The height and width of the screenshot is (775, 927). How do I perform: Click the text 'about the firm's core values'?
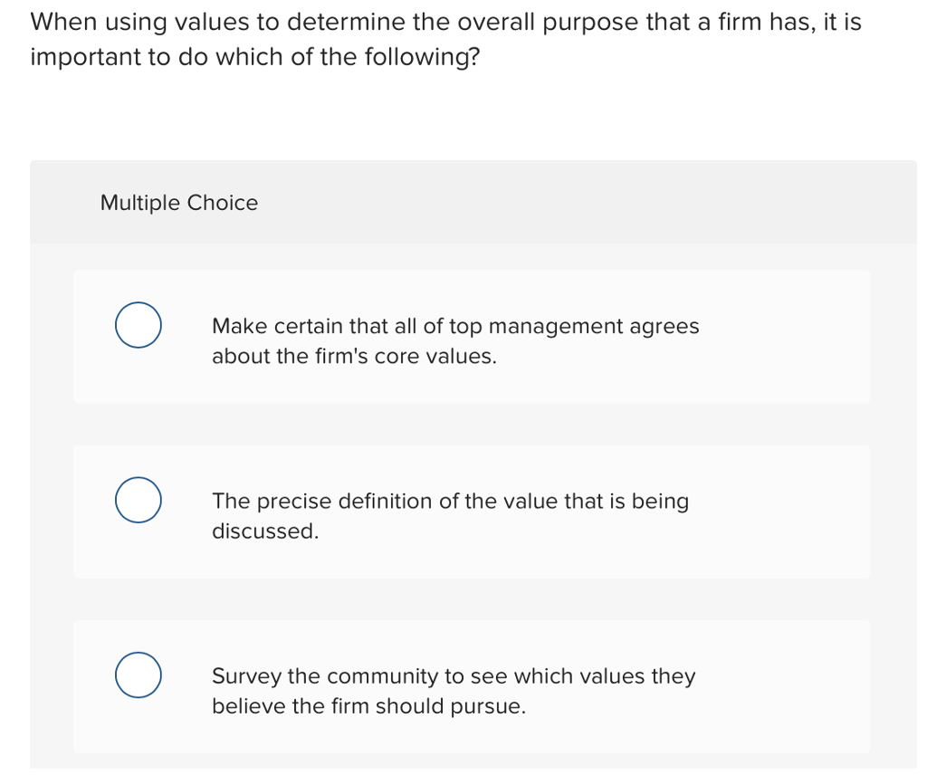[x=353, y=356]
